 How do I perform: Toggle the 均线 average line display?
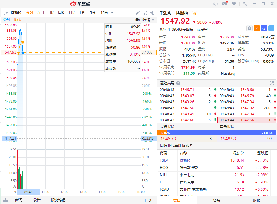pos(17,20)
